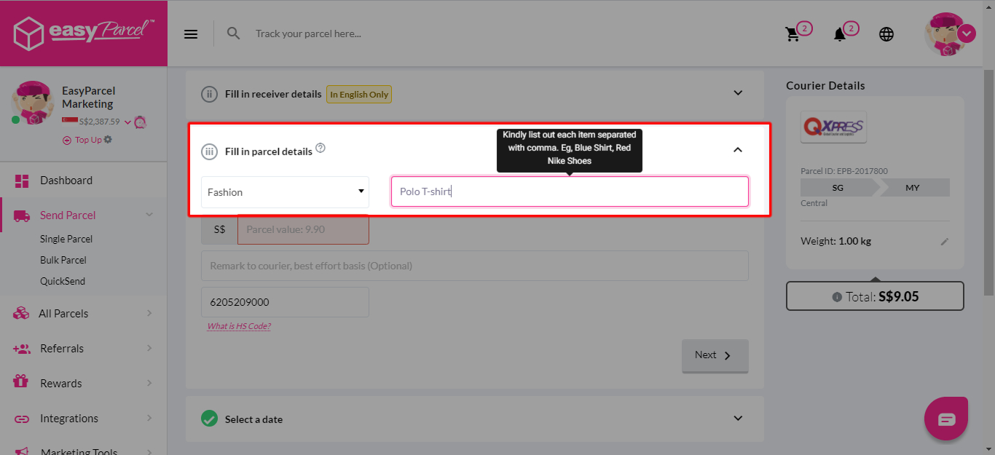Click the easyParcel logo
Image resolution: width=995 pixels, height=455 pixels.
pyautogui.click(x=83, y=33)
